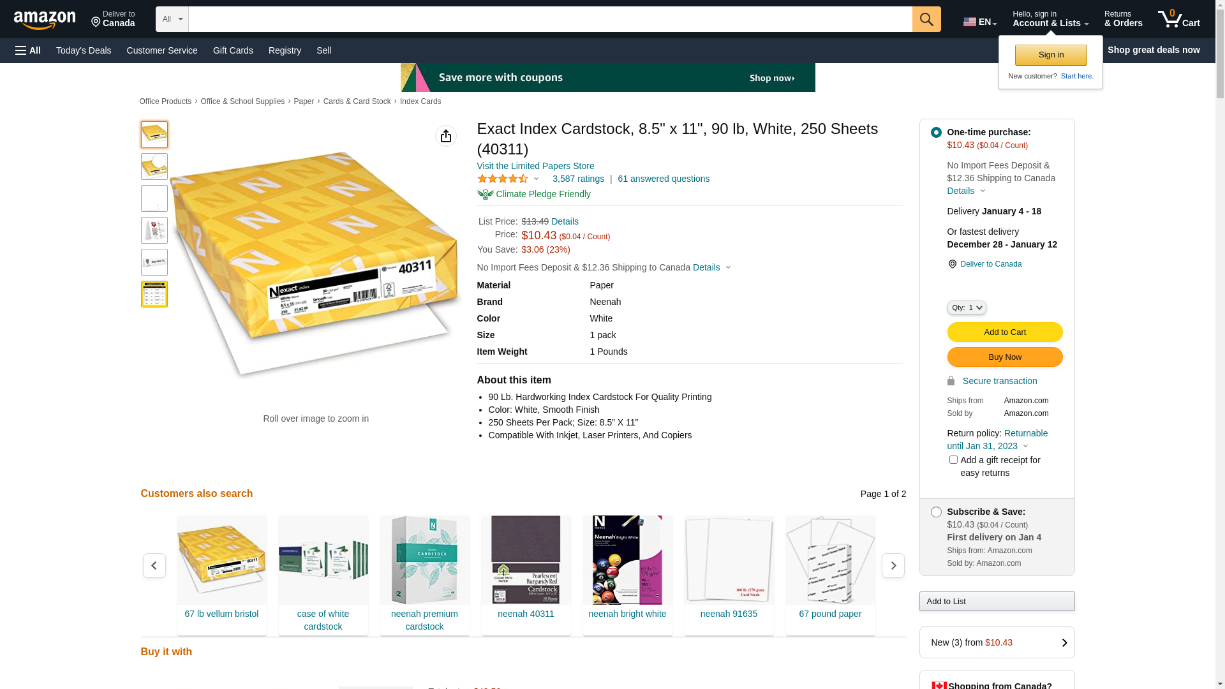Image resolution: width=1225 pixels, height=689 pixels.
Task: Click the search input field
Action: coord(550,19)
